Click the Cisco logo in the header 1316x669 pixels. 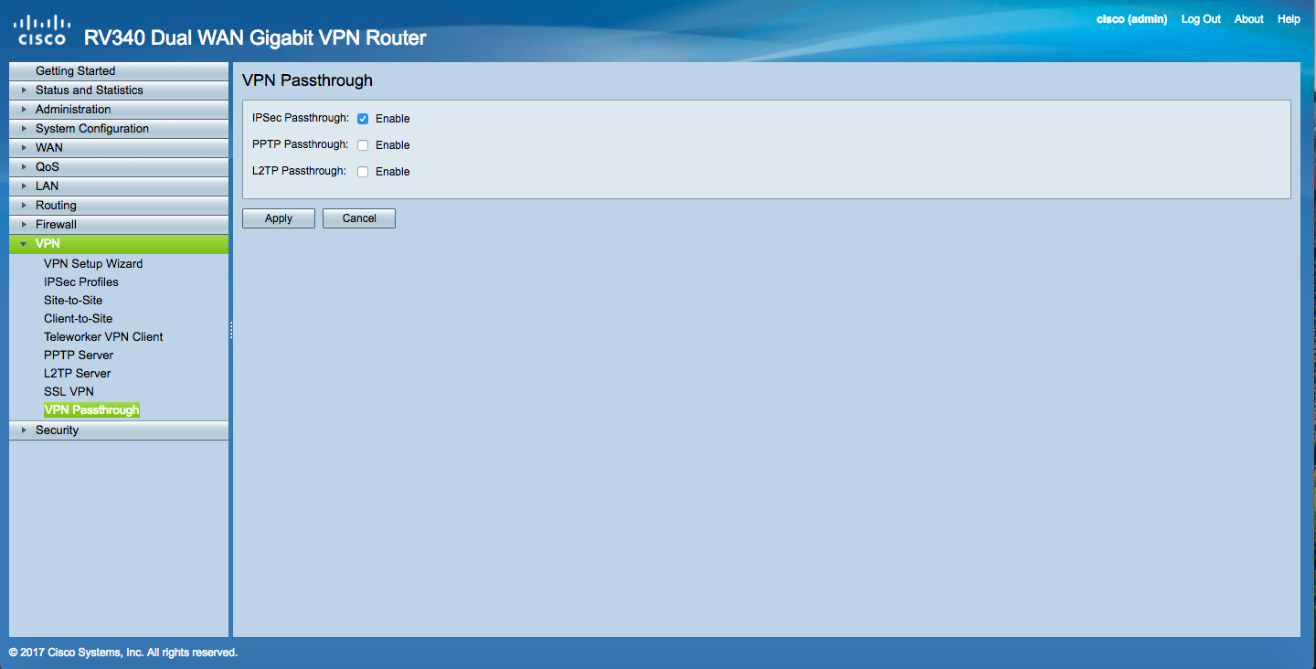point(43,29)
